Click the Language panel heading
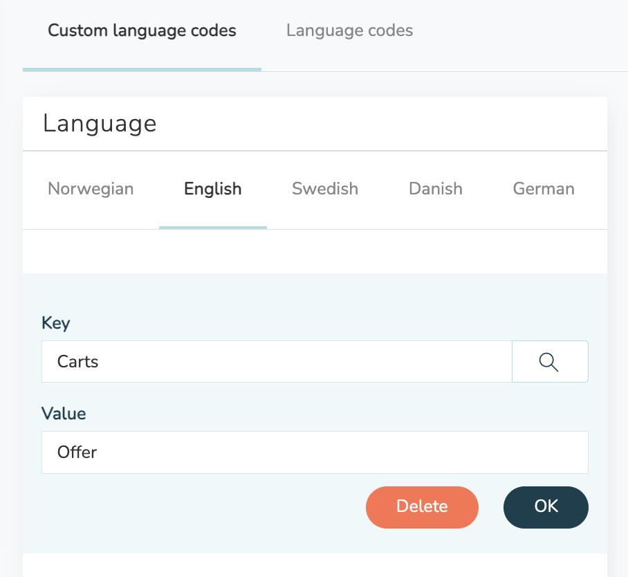 [x=100, y=123]
